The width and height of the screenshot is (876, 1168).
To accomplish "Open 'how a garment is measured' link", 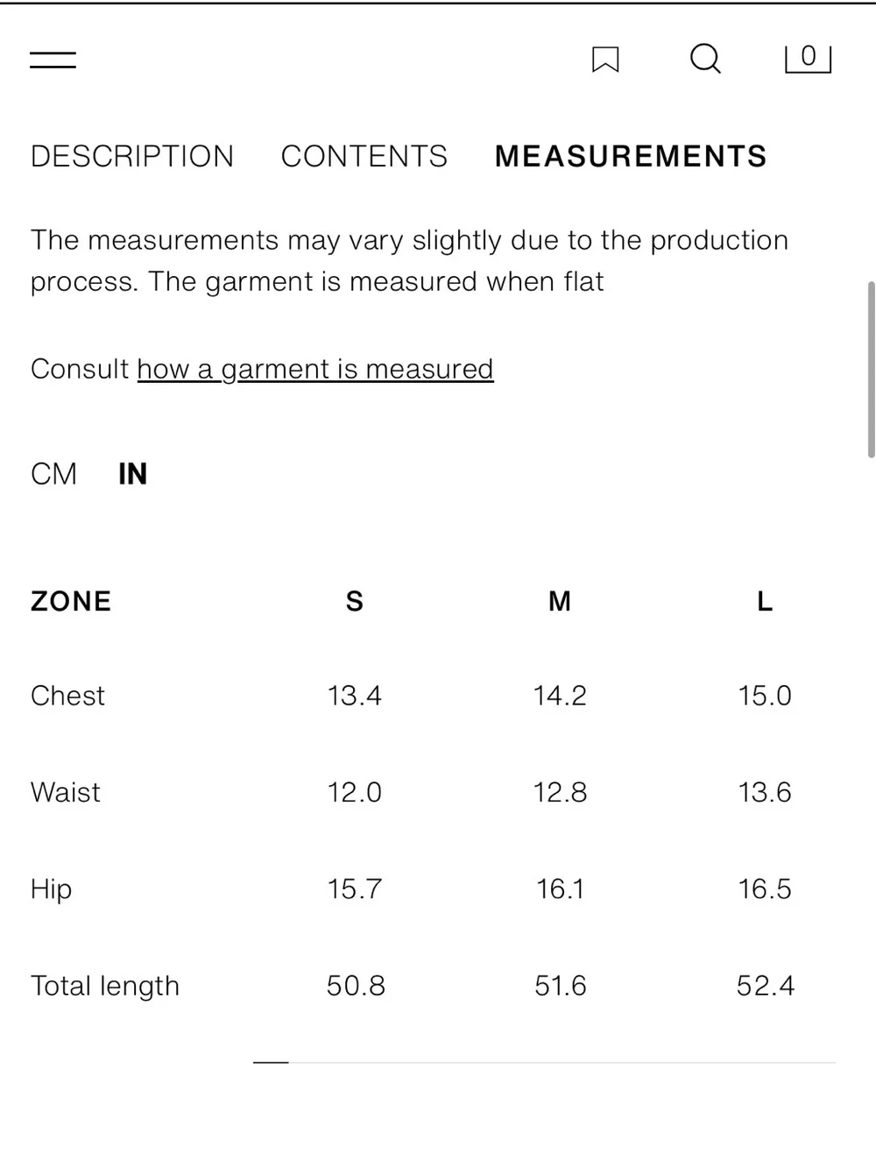I will [x=315, y=369].
